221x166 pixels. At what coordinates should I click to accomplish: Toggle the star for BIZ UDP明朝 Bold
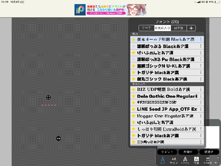click(x=134, y=89)
